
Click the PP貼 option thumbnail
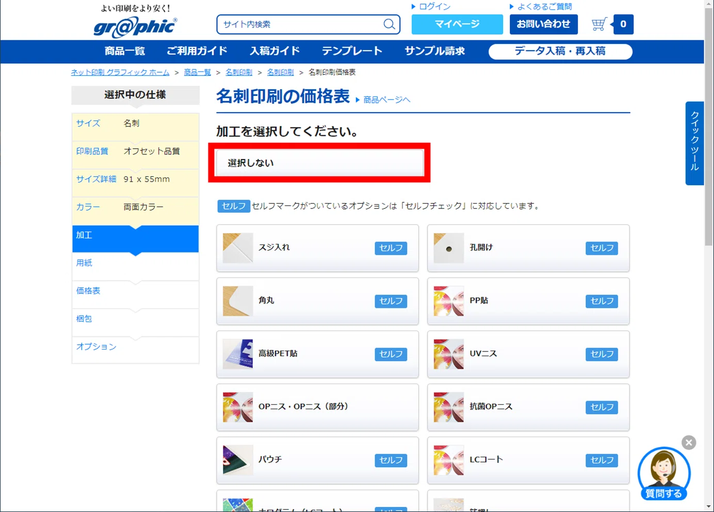click(449, 301)
